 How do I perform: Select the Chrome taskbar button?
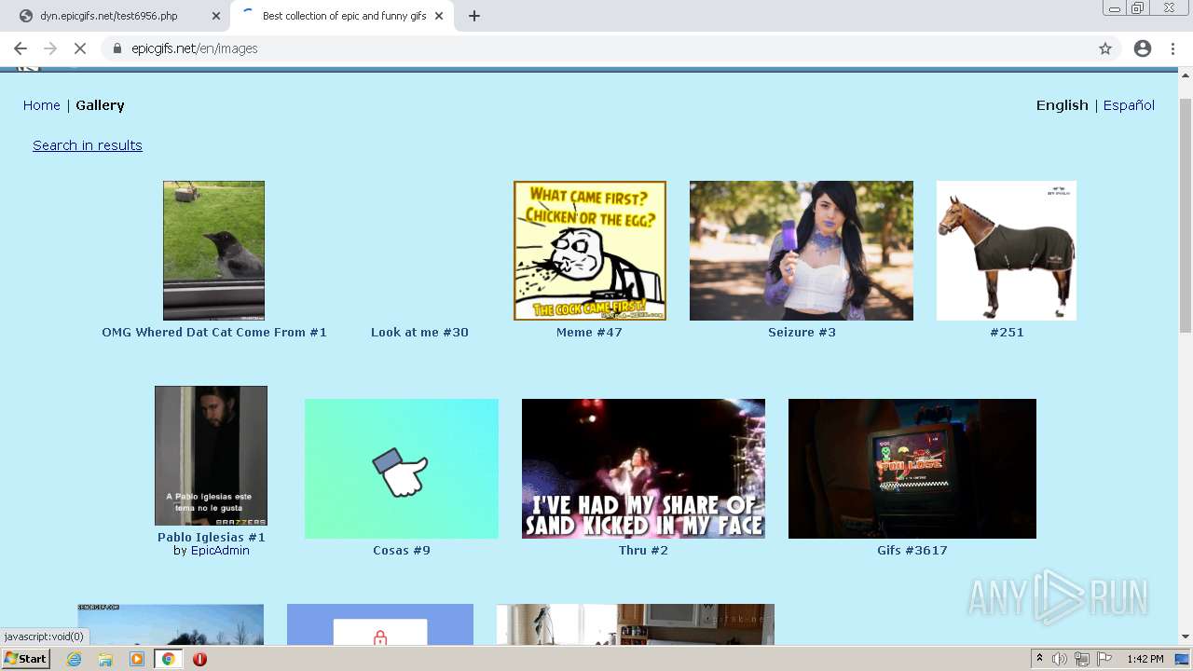(x=168, y=659)
